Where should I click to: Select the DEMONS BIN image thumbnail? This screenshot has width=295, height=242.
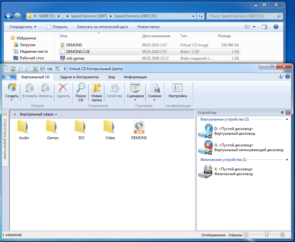pos(139,127)
